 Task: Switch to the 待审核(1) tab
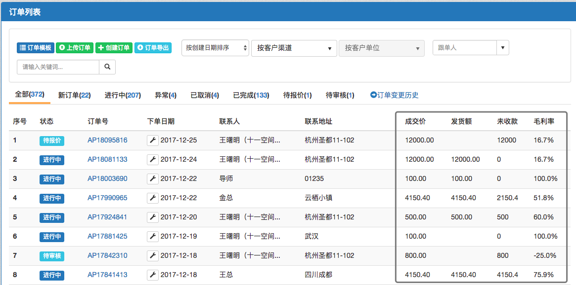coord(340,95)
